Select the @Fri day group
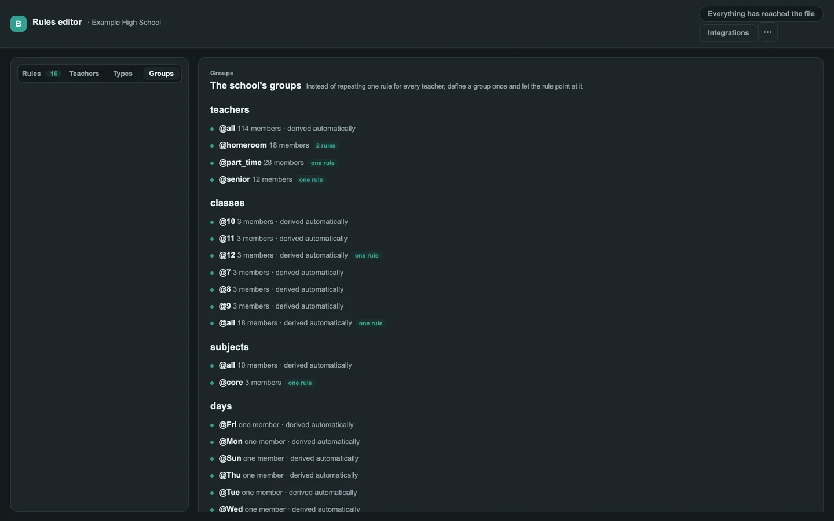 tap(228, 425)
